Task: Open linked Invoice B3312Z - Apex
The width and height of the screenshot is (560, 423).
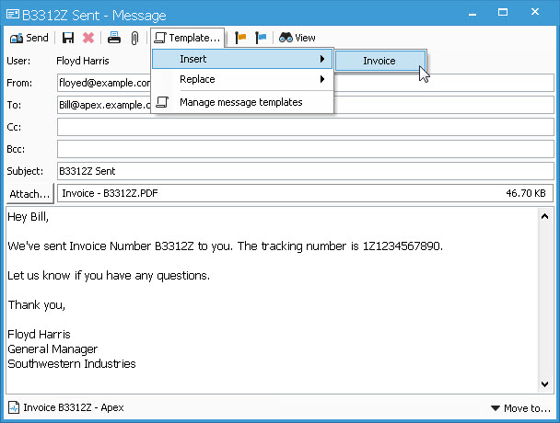Action: 74,407
